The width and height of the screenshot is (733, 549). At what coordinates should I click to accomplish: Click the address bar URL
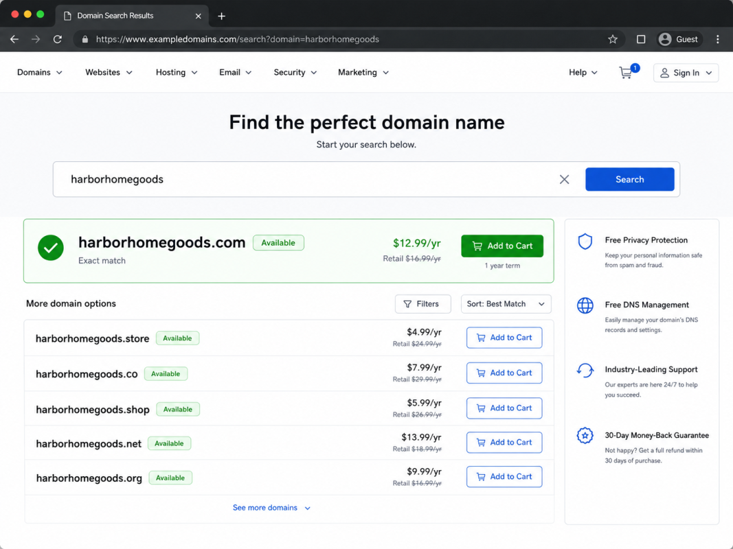[x=238, y=39]
